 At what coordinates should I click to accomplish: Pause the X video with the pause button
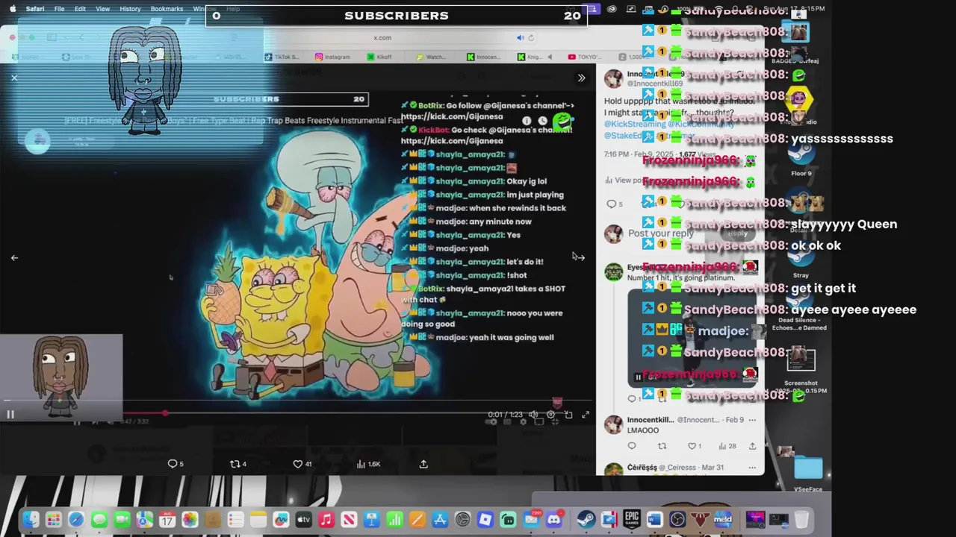point(10,415)
